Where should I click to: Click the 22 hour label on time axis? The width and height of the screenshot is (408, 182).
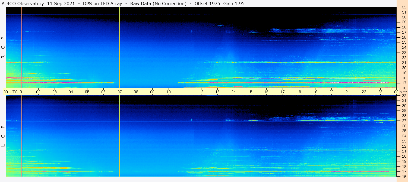[364, 92]
